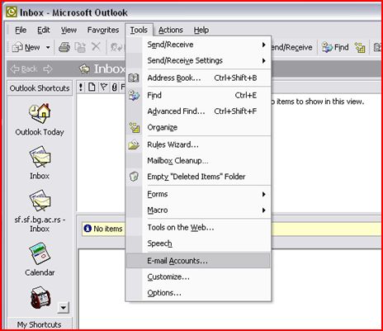The image size is (383, 331).
Task: Open the Calendar shortcut icon
Action: click(40, 253)
